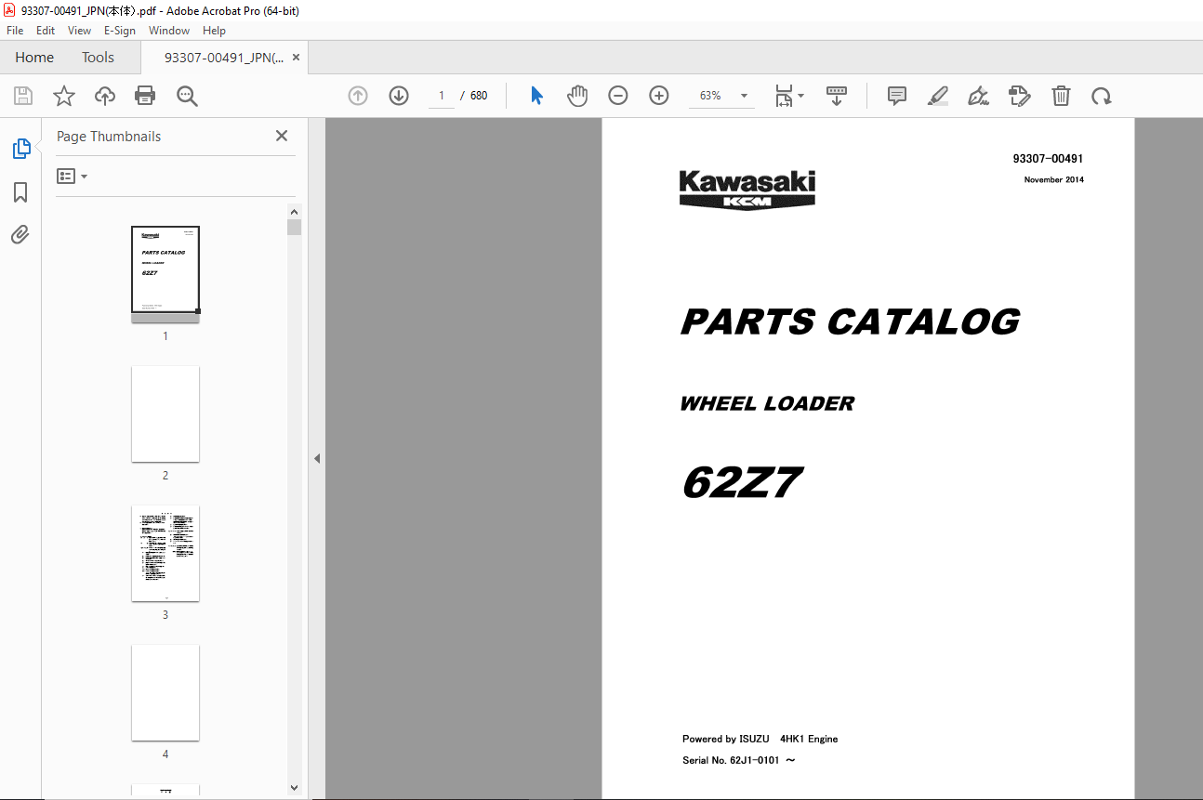
Task: Click the thumbnails scrollbar up arrow
Action: pyautogui.click(x=294, y=211)
